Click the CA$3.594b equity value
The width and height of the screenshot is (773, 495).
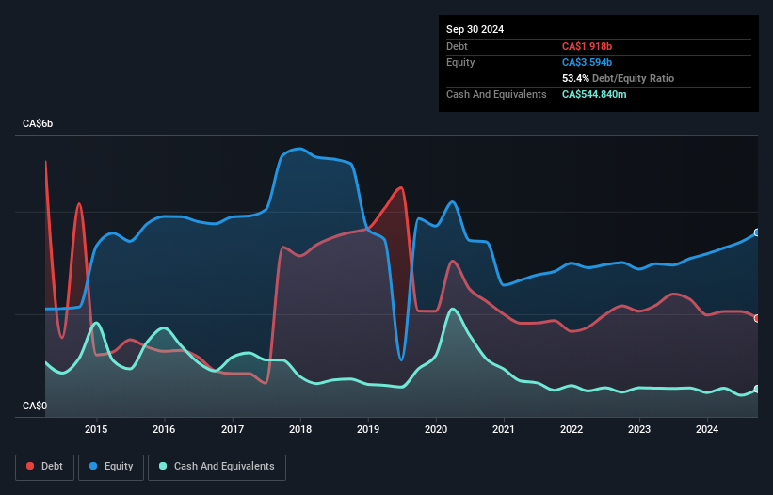pos(587,62)
